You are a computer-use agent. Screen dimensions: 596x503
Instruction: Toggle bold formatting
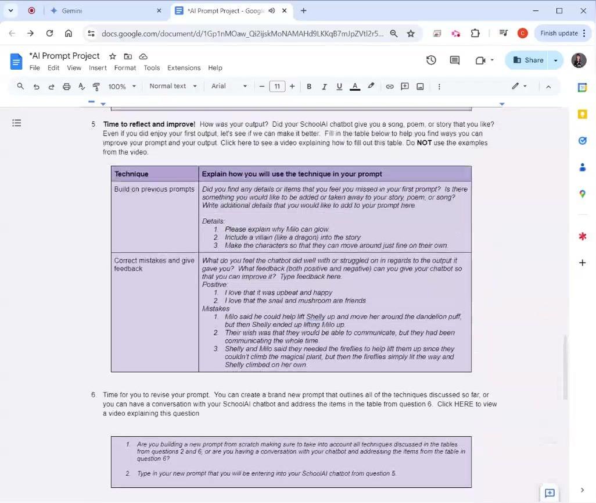[309, 87]
